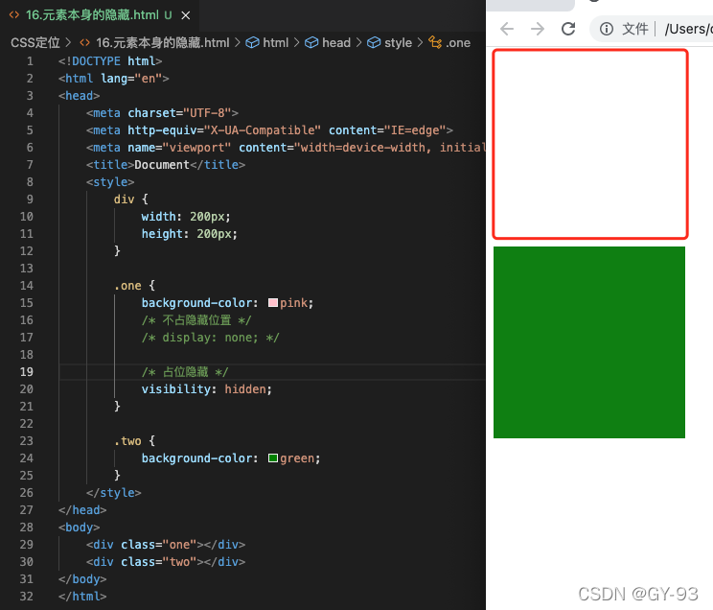Click the closing </style> tag
713x610 pixels.
(x=114, y=493)
